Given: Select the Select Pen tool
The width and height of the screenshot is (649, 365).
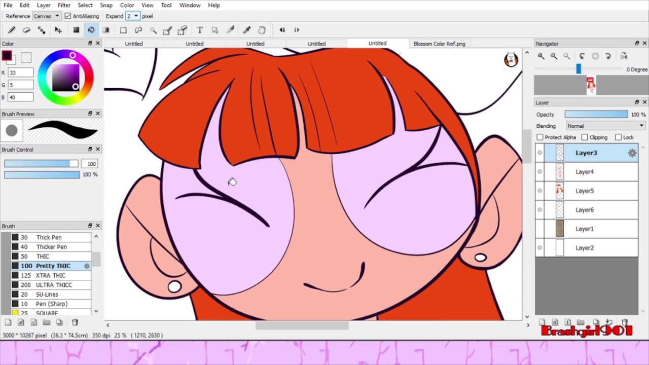Looking at the screenshot, I should (167, 30).
